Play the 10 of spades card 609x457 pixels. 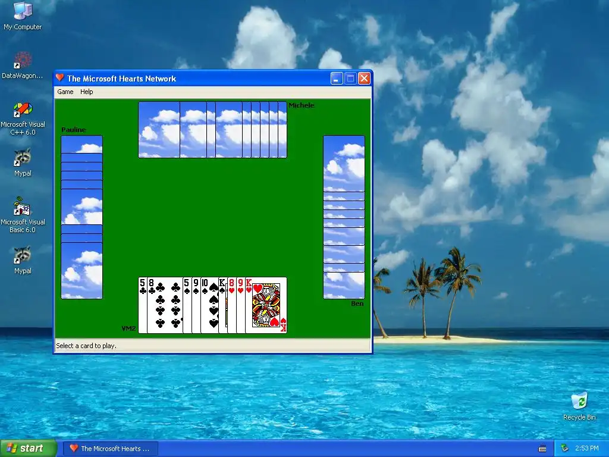210,305
